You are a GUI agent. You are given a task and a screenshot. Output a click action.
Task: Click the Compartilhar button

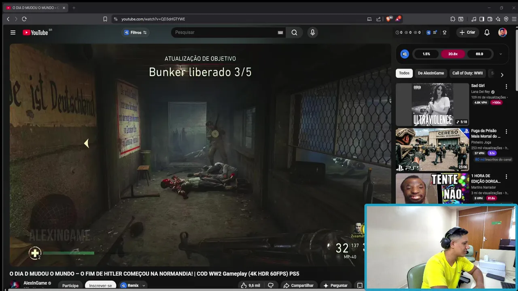coord(298,285)
